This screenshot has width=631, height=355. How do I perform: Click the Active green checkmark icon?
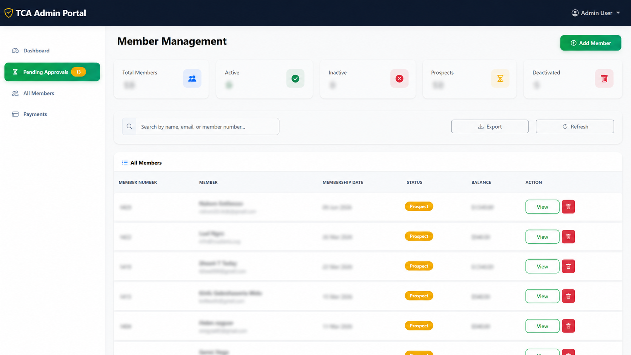coord(295,78)
